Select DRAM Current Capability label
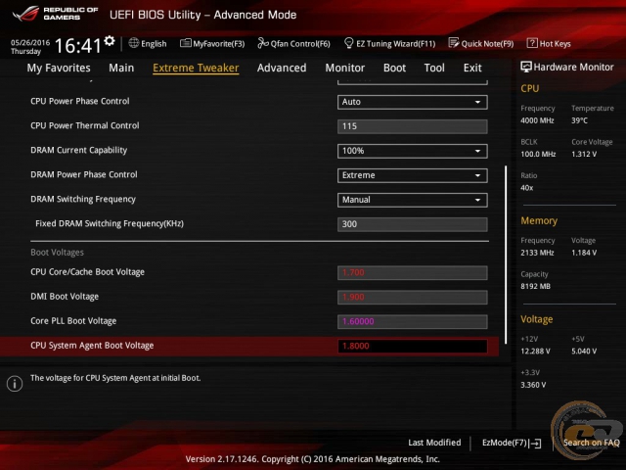The width and height of the screenshot is (626, 470). point(78,150)
